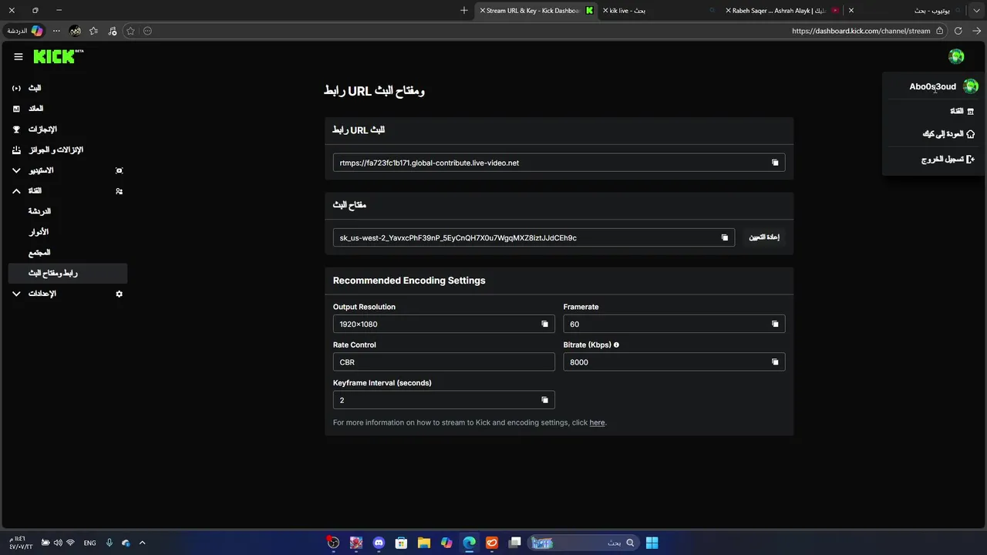Add page to favorites with star icon

pyautogui.click(x=130, y=31)
